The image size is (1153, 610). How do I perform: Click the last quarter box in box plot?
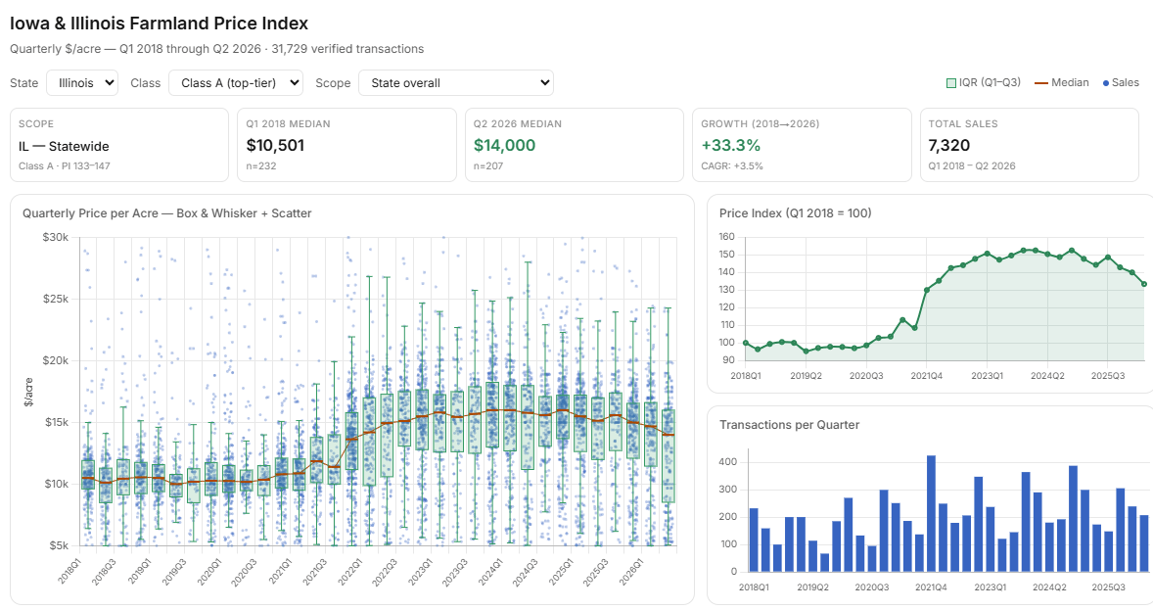coord(669,455)
